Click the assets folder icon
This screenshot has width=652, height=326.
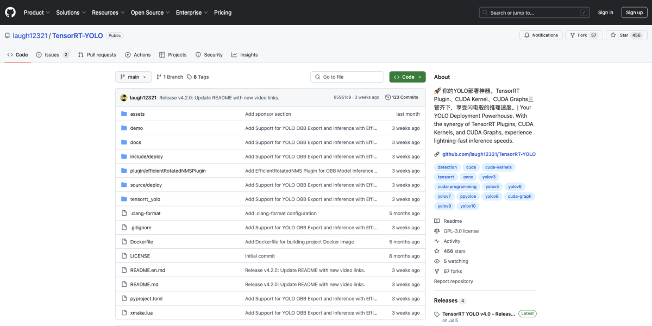coord(124,114)
